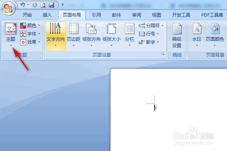Switch to the 审阅 tab
Screen dimensions: 227x151
pos(137,15)
